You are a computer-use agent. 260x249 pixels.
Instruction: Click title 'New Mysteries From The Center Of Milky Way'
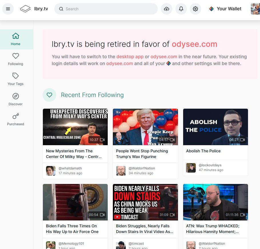coord(74,154)
